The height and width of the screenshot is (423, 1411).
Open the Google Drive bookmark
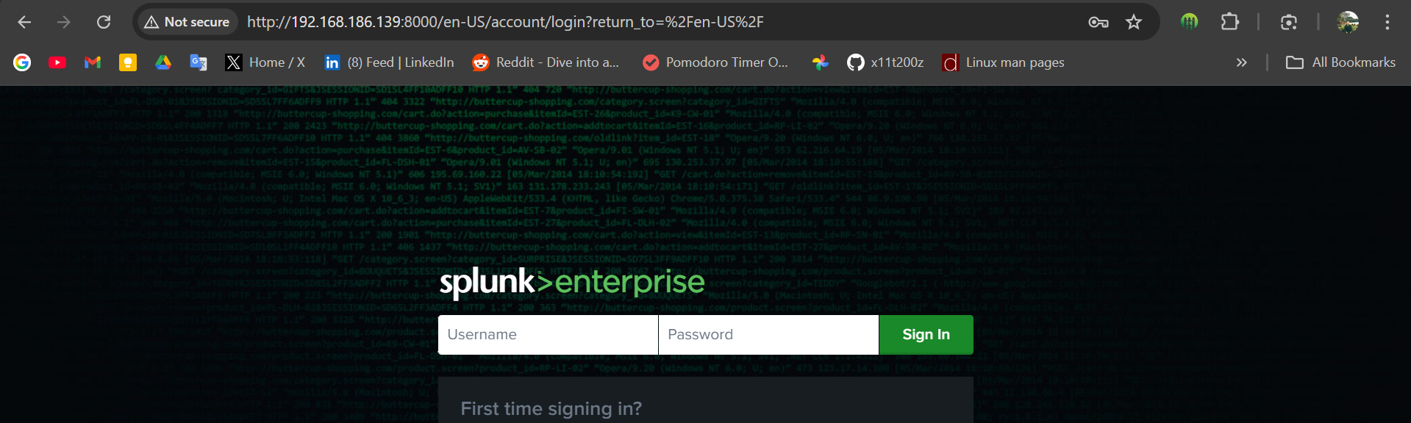pyautogui.click(x=163, y=62)
